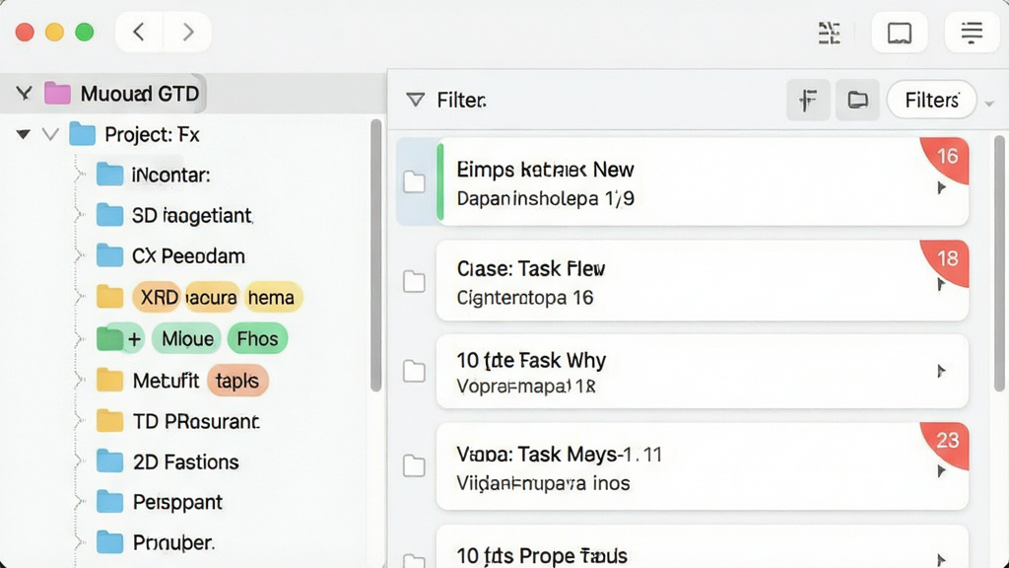Viewport: 1009px width, 568px height.
Task: Select the CX Peeodam tree item
Action: click(x=188, y=255)
